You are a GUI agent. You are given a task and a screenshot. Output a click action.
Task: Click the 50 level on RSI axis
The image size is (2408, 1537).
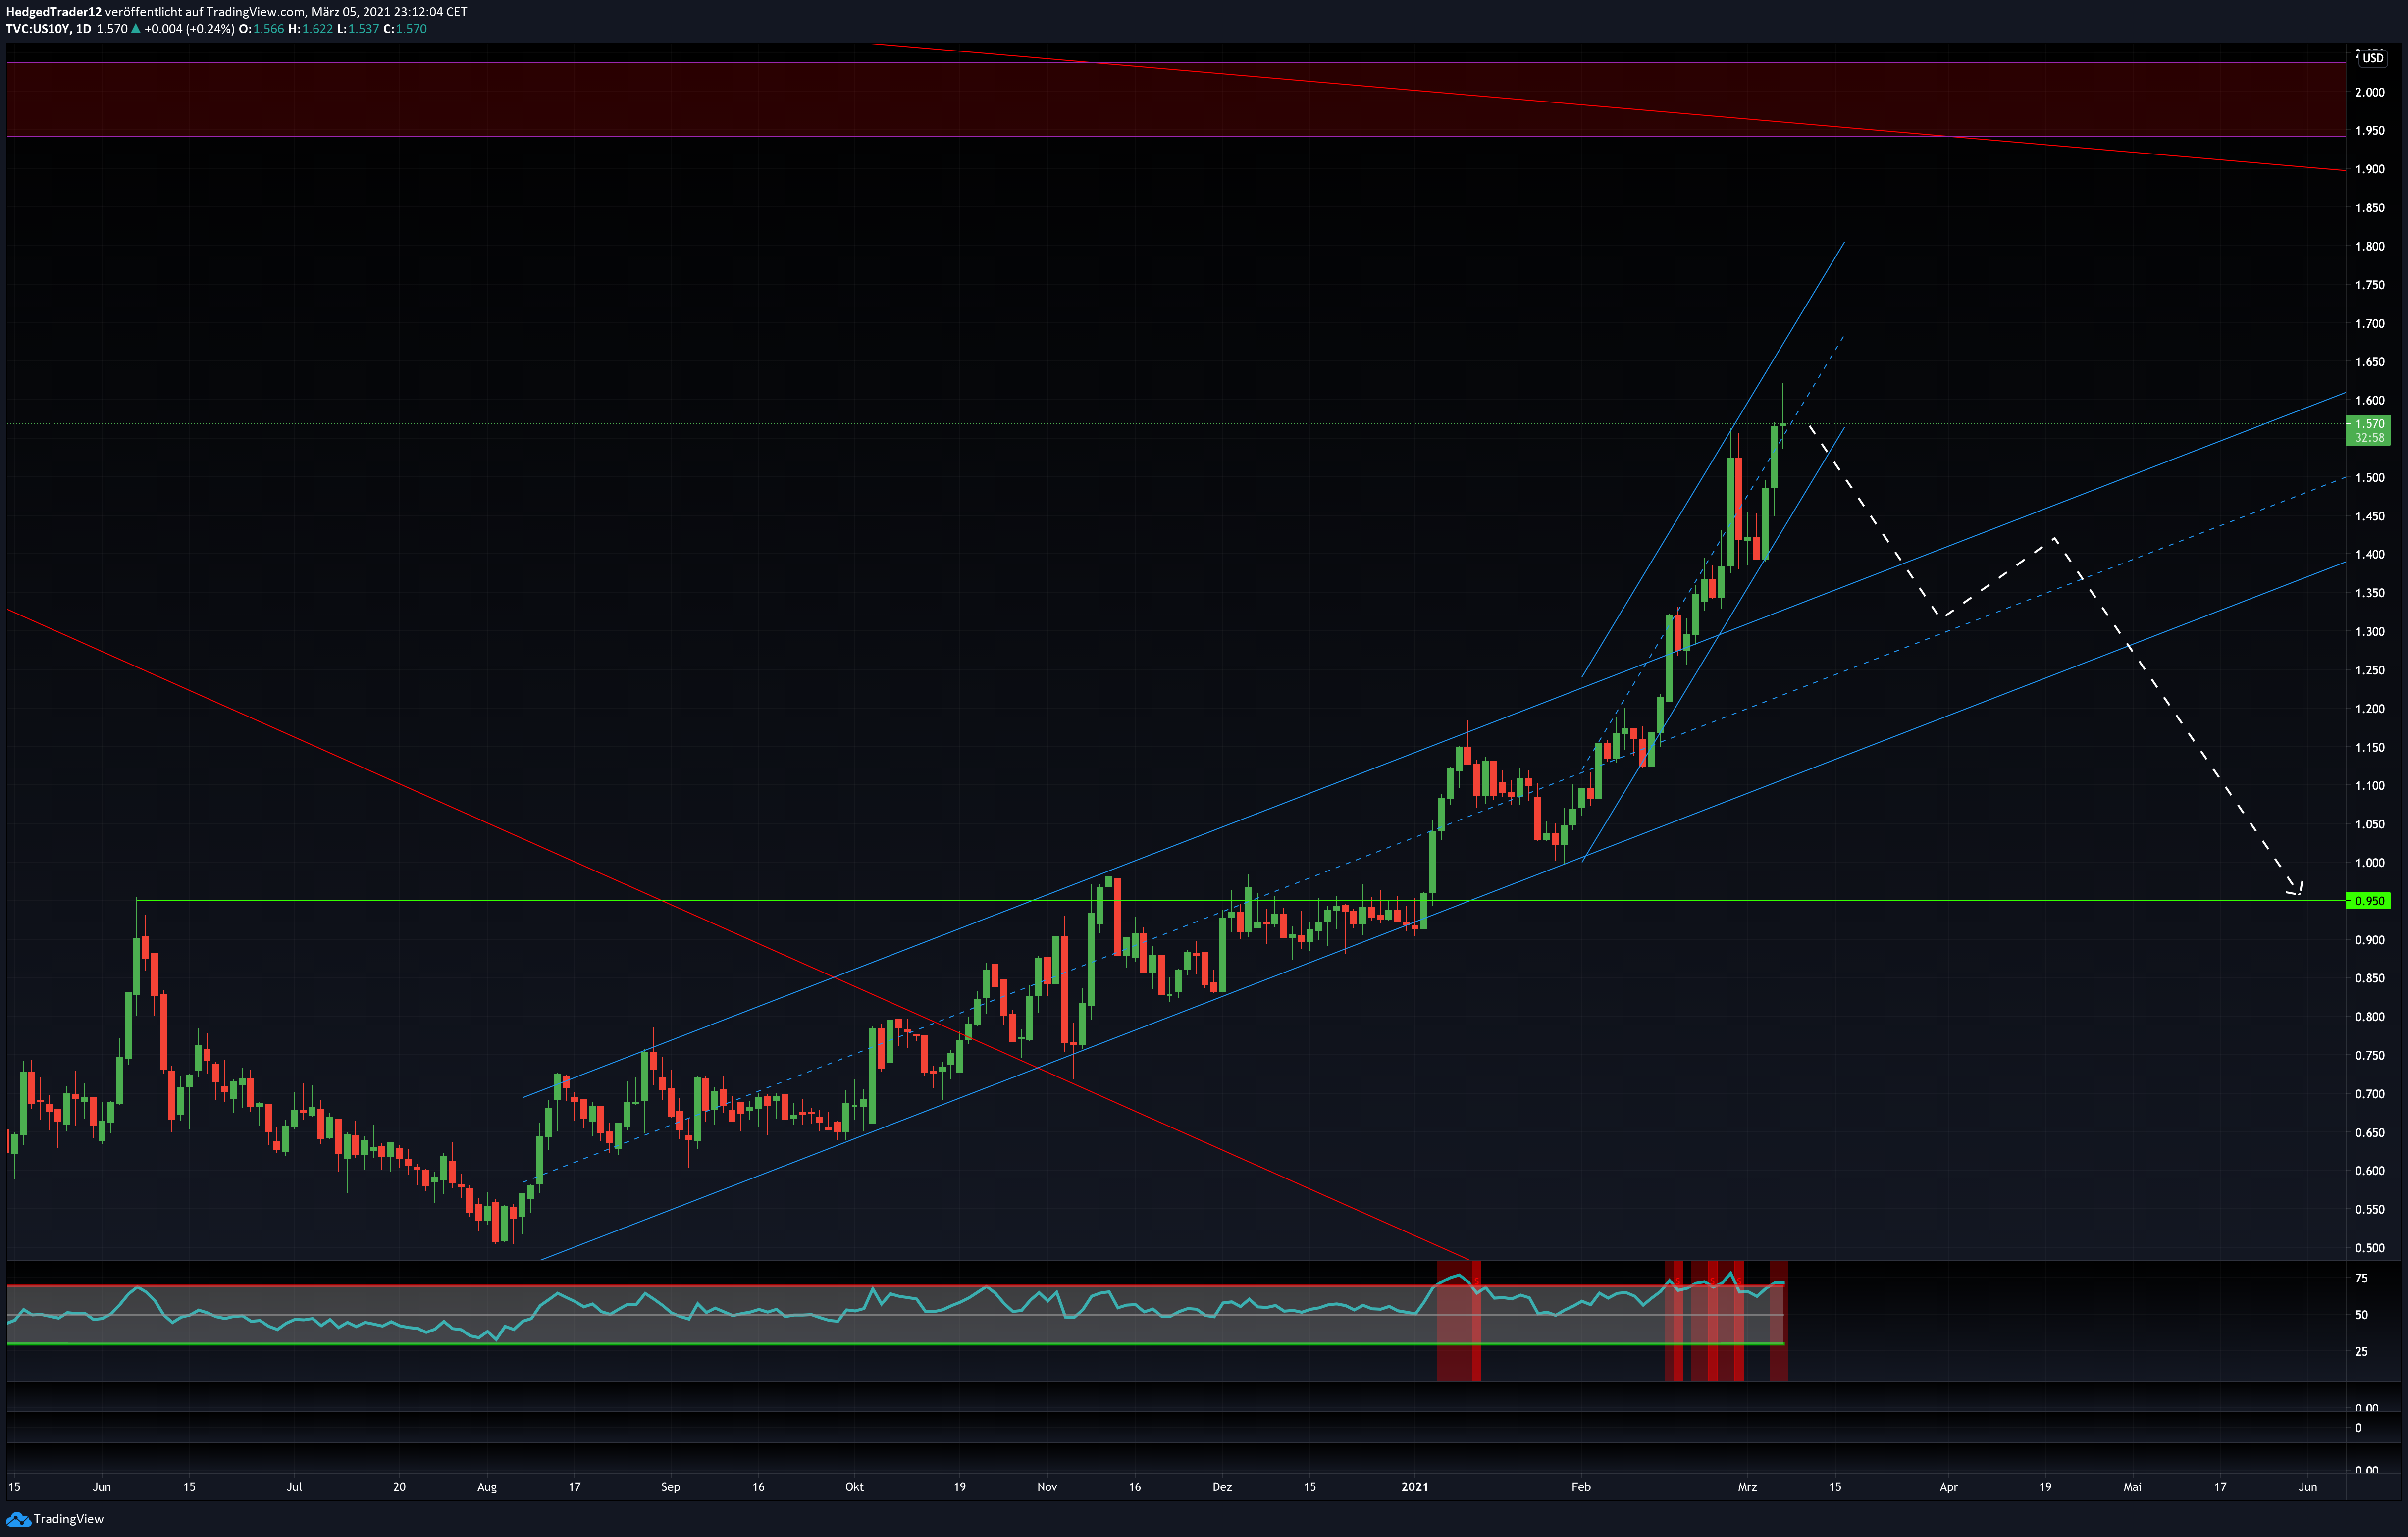pyautogui.click(x=2361, y=1315)
